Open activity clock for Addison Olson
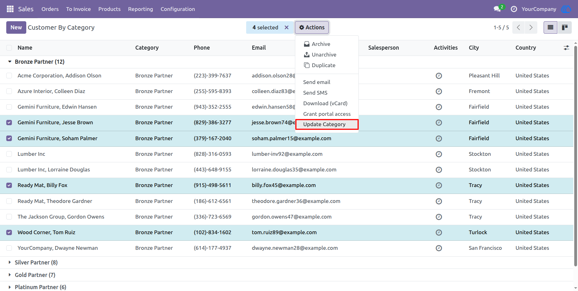The height and width of the screenshot is (291, 578). pos(439,76)
